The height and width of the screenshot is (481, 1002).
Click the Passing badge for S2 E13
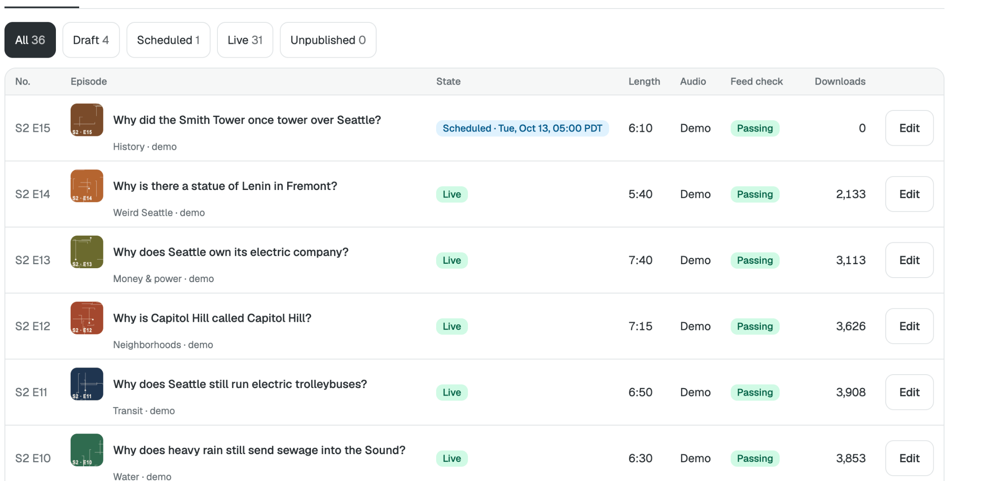click(x=755, y=260)
